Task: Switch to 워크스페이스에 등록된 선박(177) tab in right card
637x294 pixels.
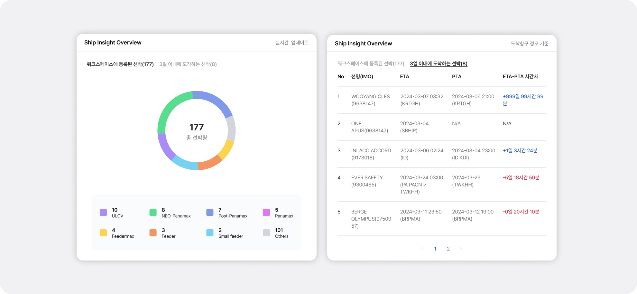Action: tap(371, 63)
